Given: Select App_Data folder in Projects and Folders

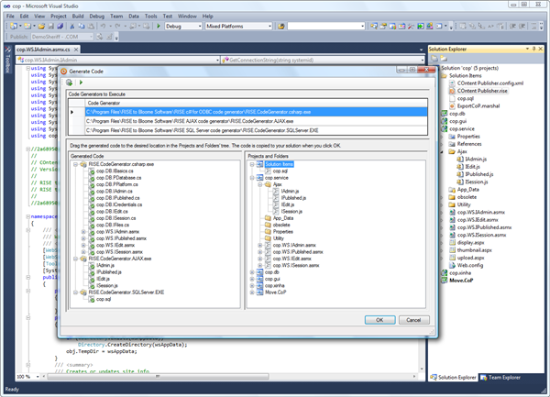Looking at the screenshot, I should pyautogui.click(x=283, y=218).
